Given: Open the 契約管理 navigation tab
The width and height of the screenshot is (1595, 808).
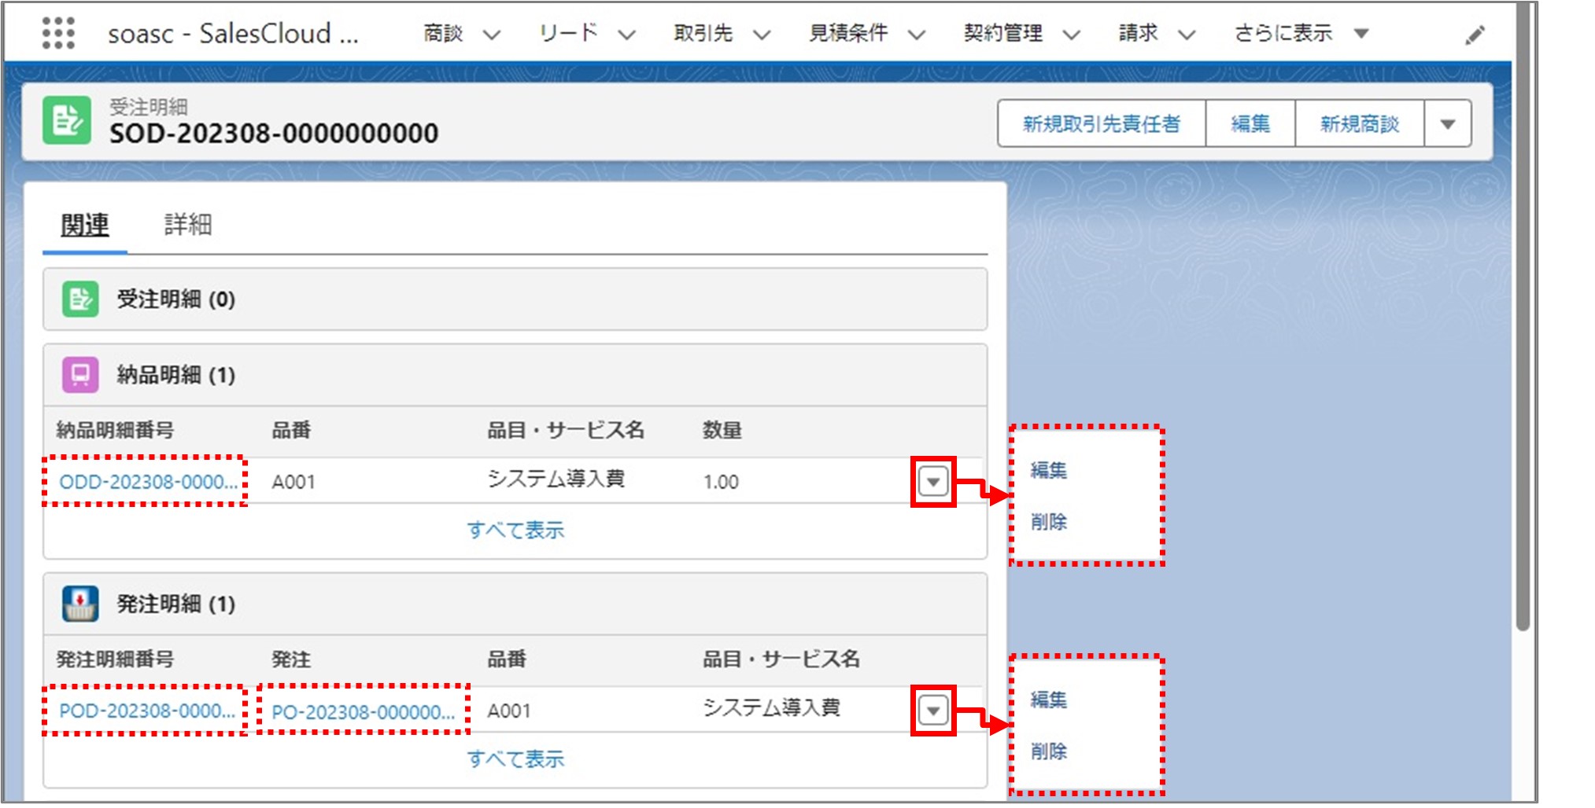Looking at the screenshot, I should [x=1003, y=33].
